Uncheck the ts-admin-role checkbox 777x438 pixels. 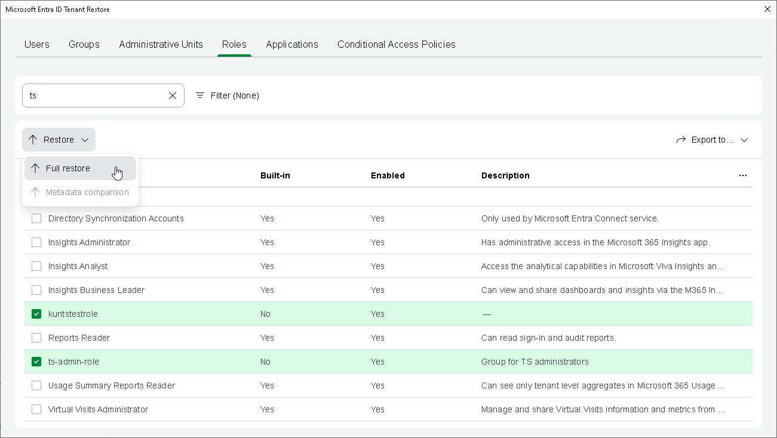click(x=36, y=362)
